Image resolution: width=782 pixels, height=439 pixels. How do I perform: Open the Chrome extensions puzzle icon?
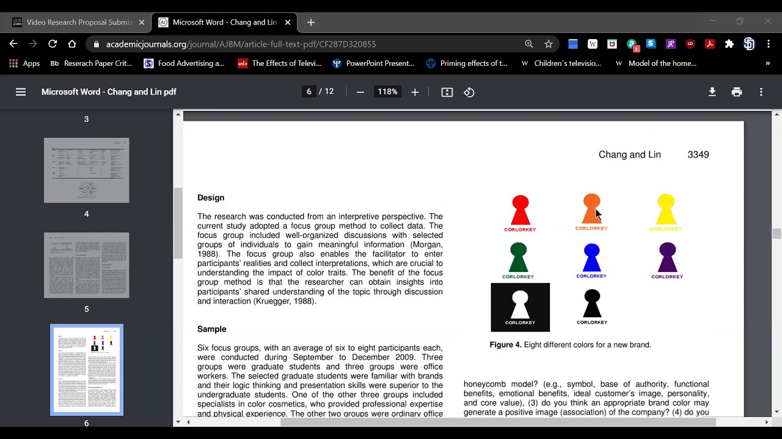tap(729, 44)
